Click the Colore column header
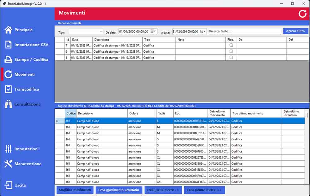 142,113
